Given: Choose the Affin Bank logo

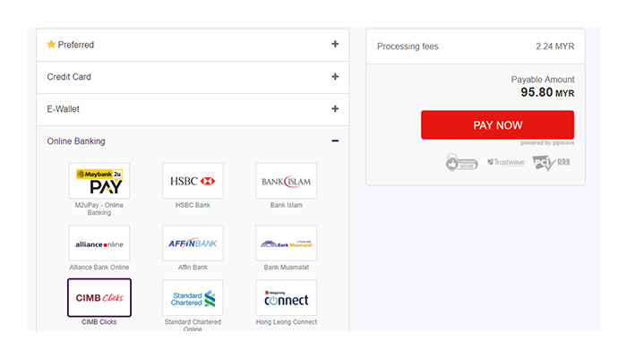Looking at the screenshot, I should tap(193, 243).
